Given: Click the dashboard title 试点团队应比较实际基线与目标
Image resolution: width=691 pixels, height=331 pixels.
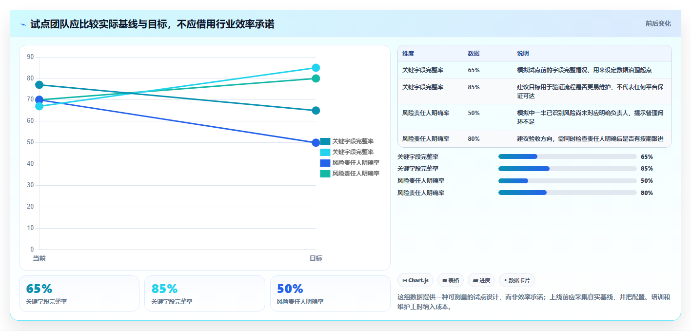Looking at the screenshot, I should (152, 24).
